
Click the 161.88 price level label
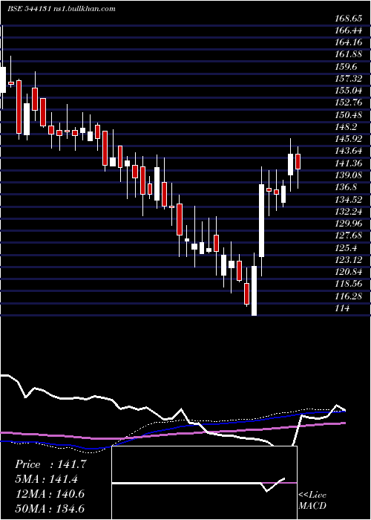(349, 55)
